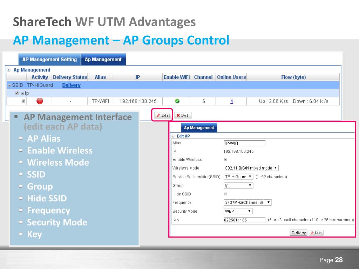Click the Key input field
The image size is (359, 269).
pos(244,220)
